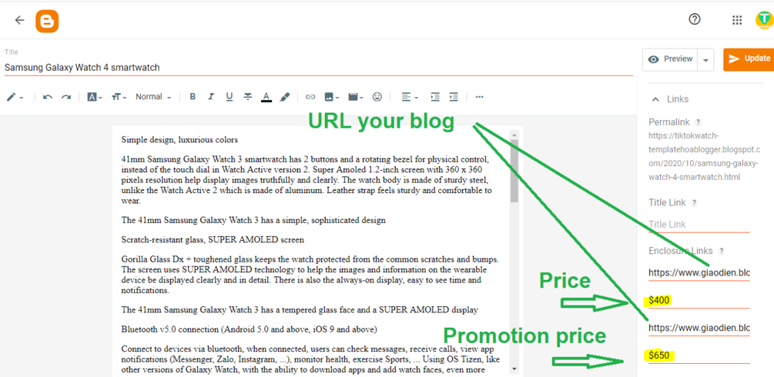Open the Normal paragraph style dropdown
774x377 pixels.
pyautogui.click(x=153, y=97)
